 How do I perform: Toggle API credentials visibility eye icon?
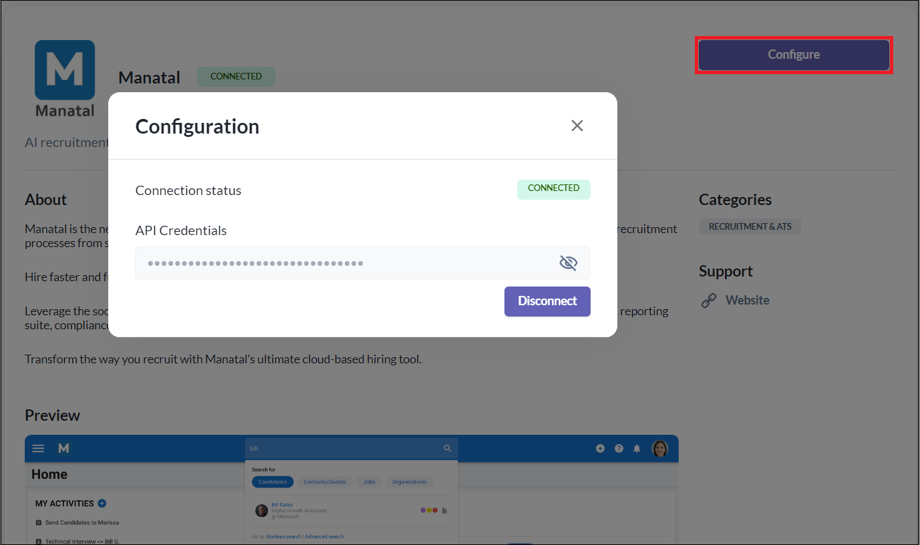568,263
